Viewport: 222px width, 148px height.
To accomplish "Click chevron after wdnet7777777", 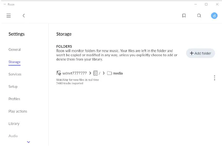I will click(90, 73).
